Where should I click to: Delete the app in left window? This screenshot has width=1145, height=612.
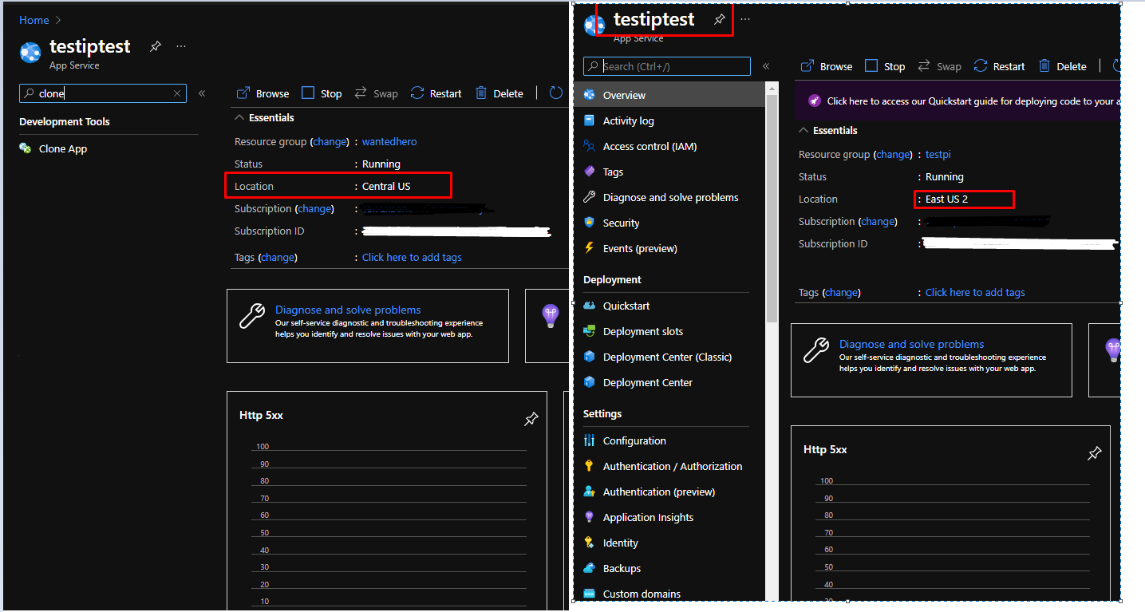(x=499, y=93)
